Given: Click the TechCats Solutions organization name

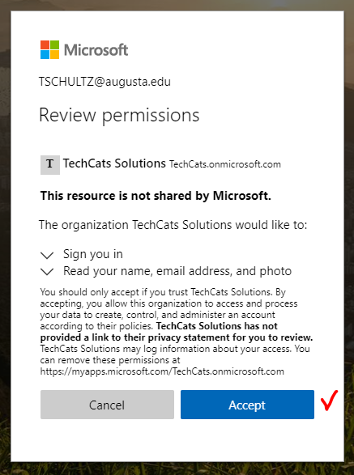Looking at the screenshot, I should (114, 163).
